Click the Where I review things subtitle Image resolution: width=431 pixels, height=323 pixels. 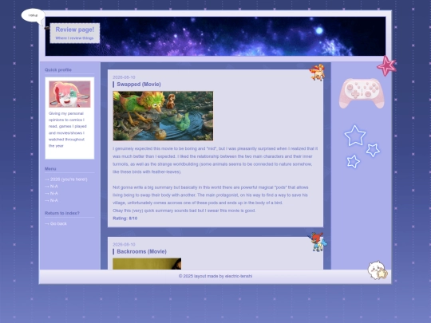pos(74,38)
